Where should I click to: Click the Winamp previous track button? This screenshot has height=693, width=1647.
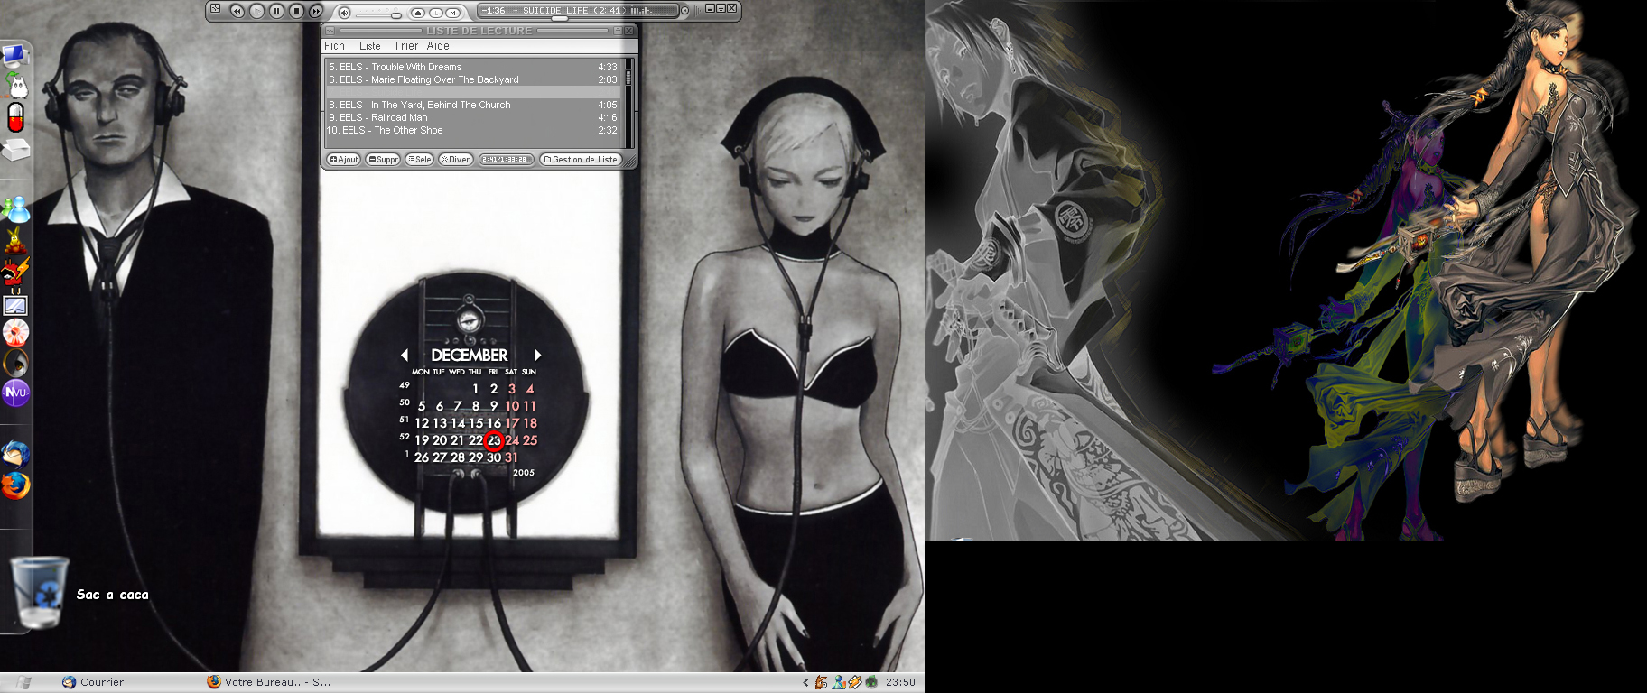coord(237,11)
